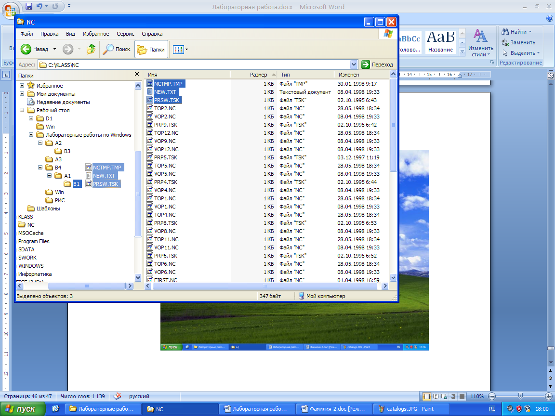Expand the Мои документы tree node
This screenshot has height=416, width=555.
22,94
